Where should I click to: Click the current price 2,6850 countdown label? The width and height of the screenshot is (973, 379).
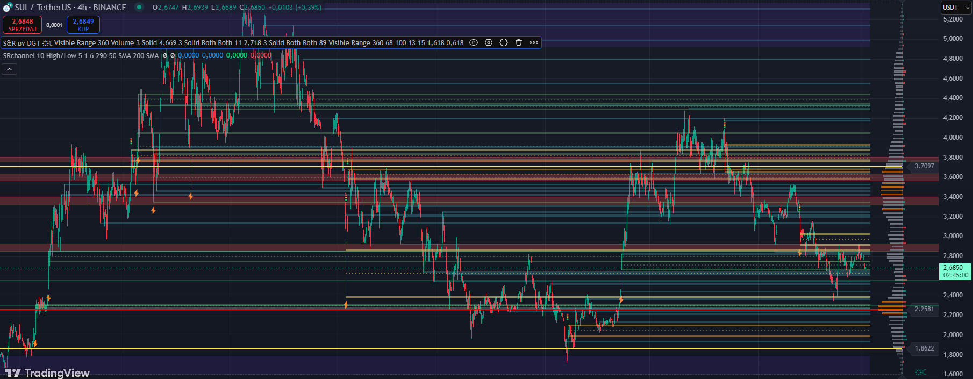point(955,271)
